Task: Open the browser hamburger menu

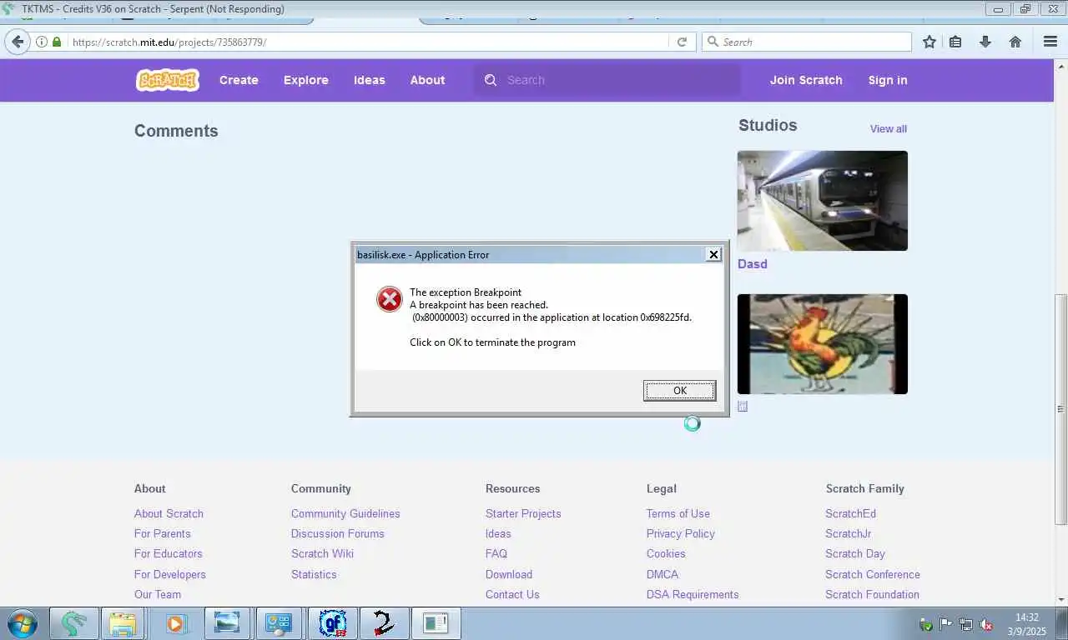Action: 1050,42
